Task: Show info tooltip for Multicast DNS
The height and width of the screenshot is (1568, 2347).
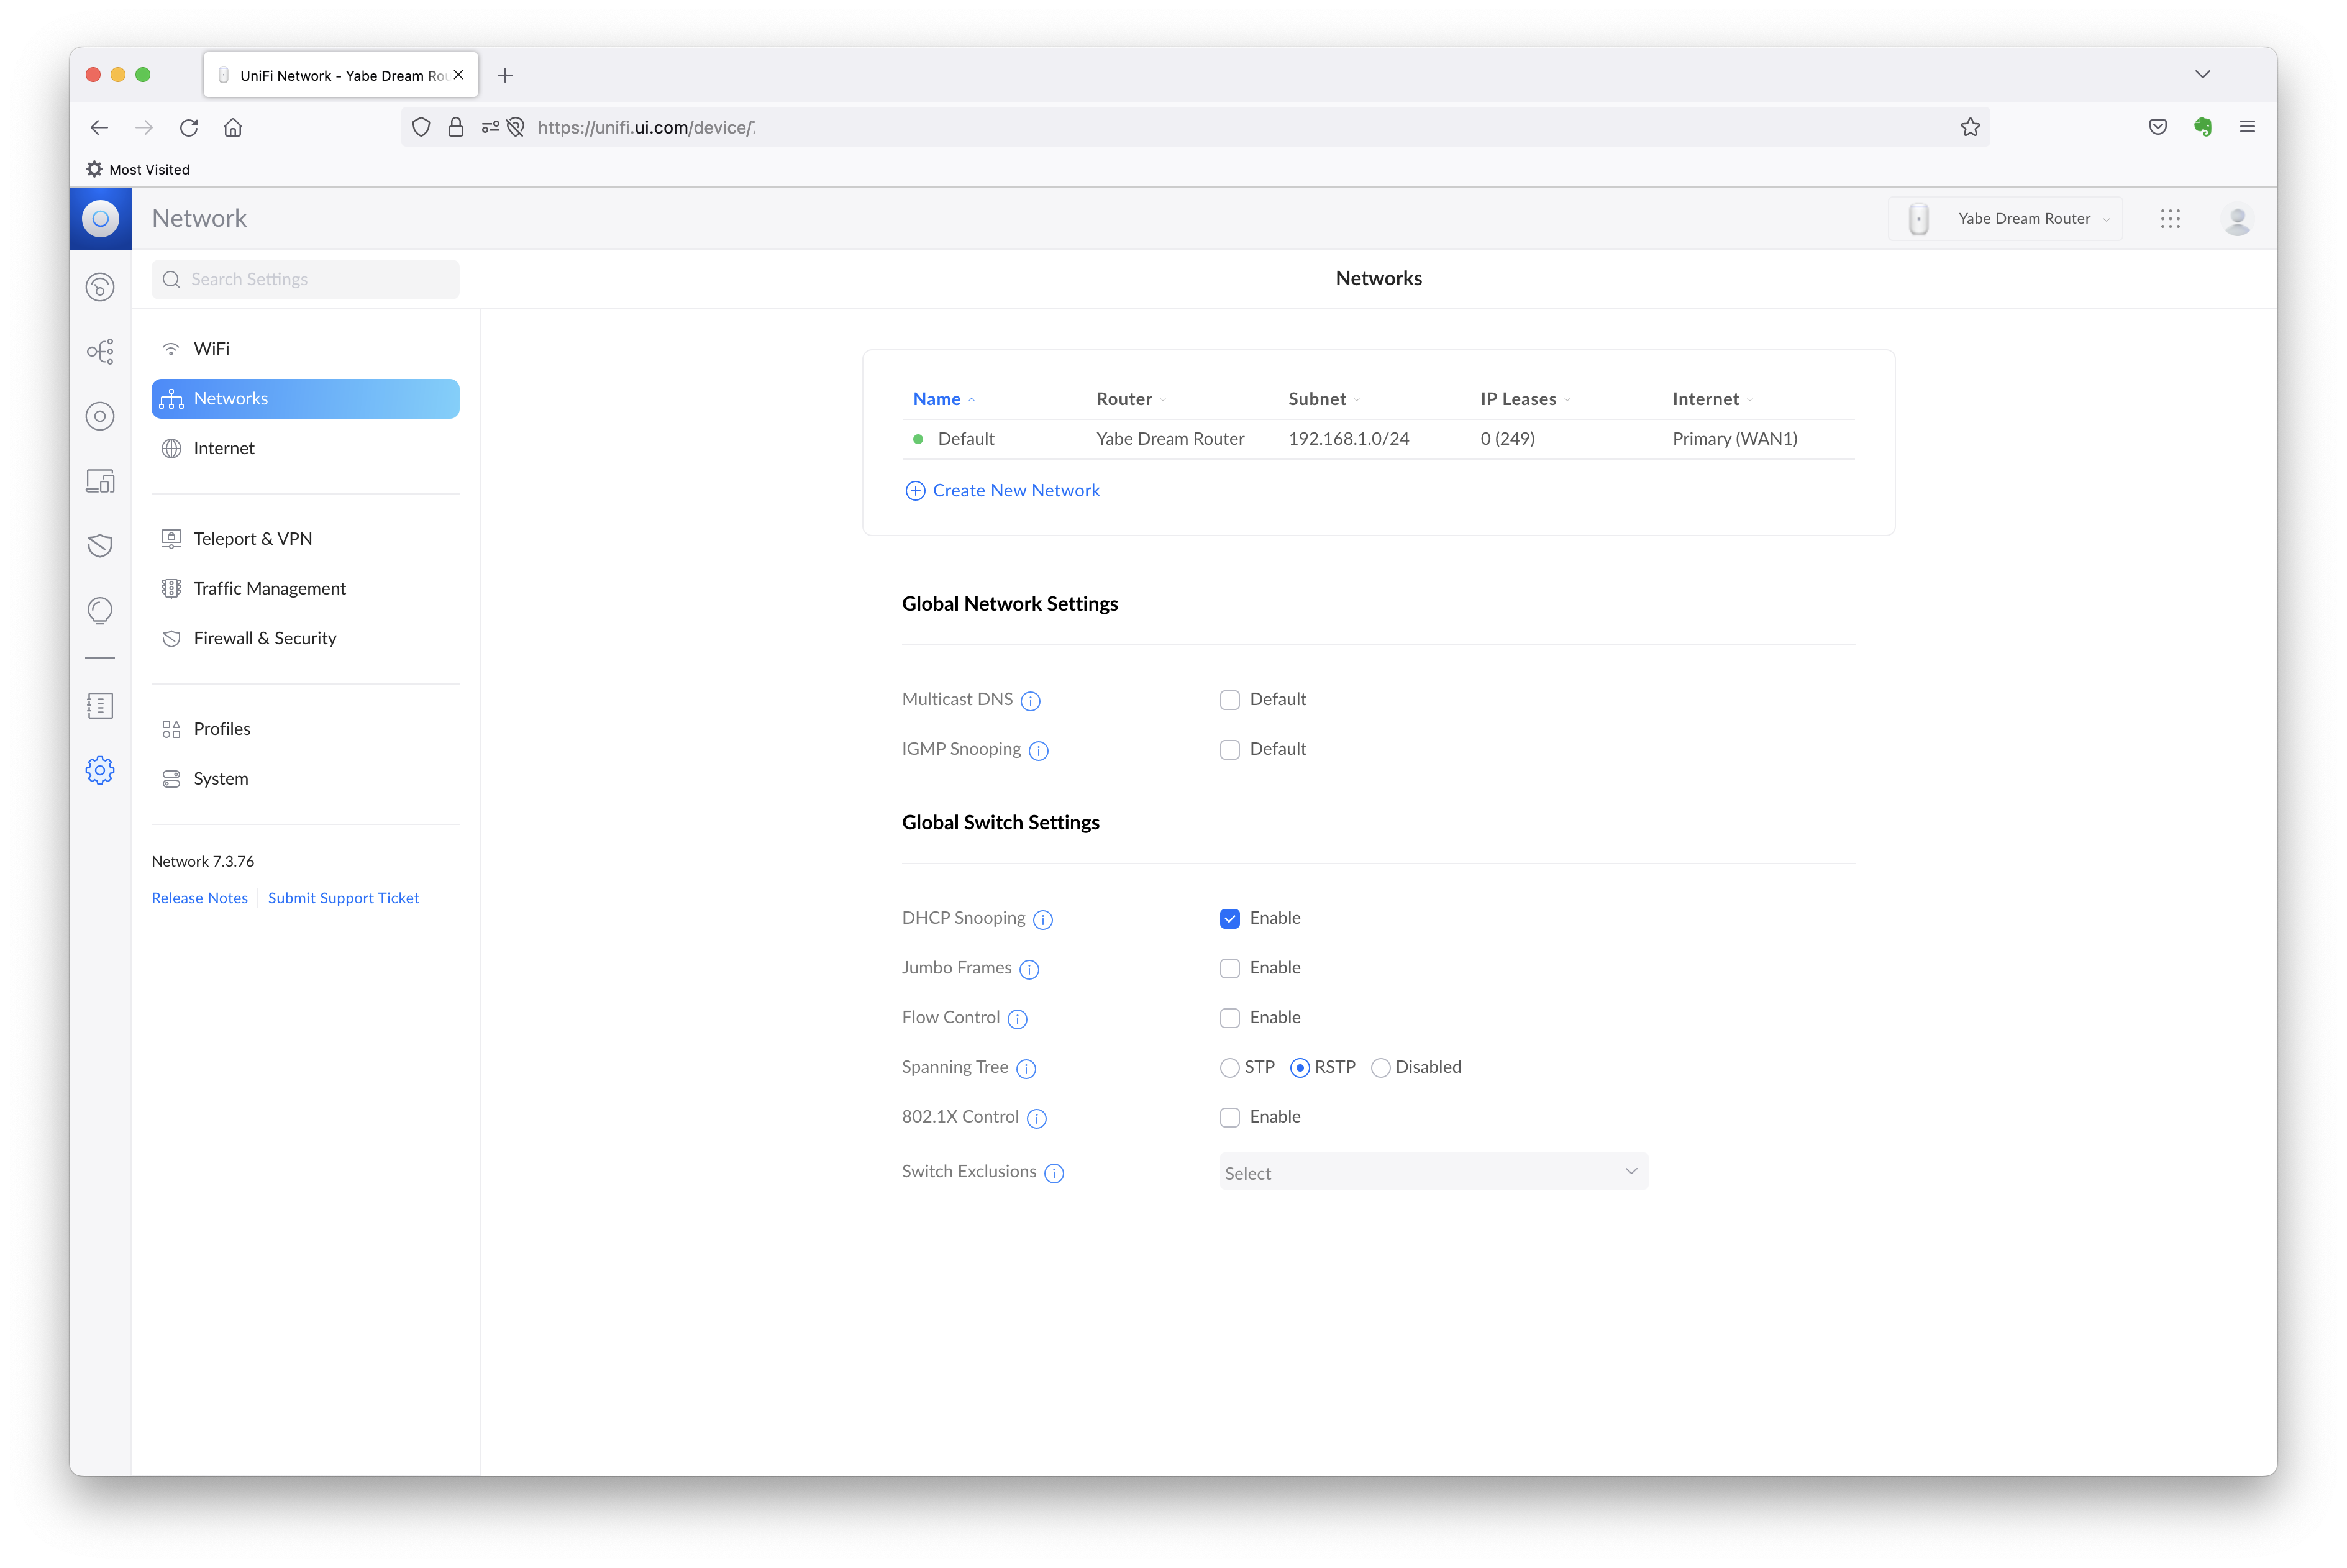Action: pyautogui.click(x=1030, y=701)
